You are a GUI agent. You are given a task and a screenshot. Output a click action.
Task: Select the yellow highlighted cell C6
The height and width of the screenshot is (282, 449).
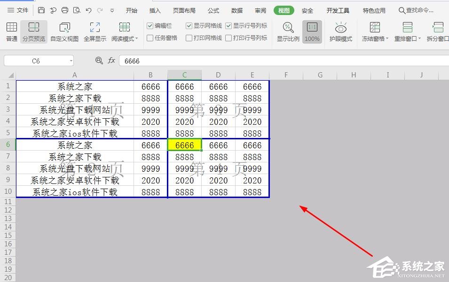(184, 145)
